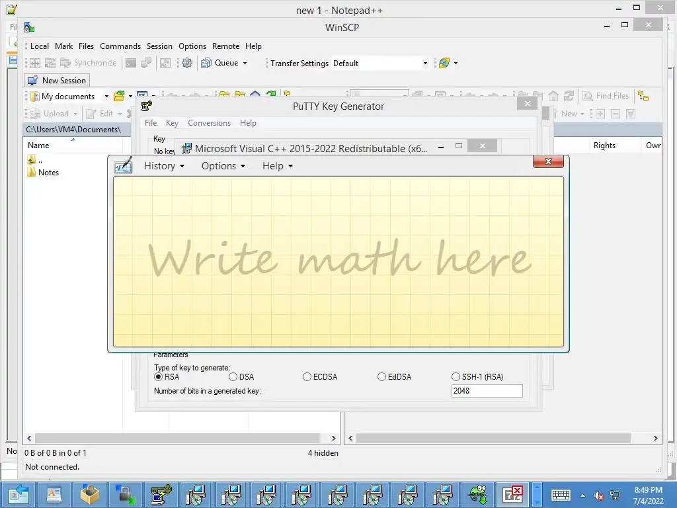Click the WinSCP title bar icon

tap(29, 27)
